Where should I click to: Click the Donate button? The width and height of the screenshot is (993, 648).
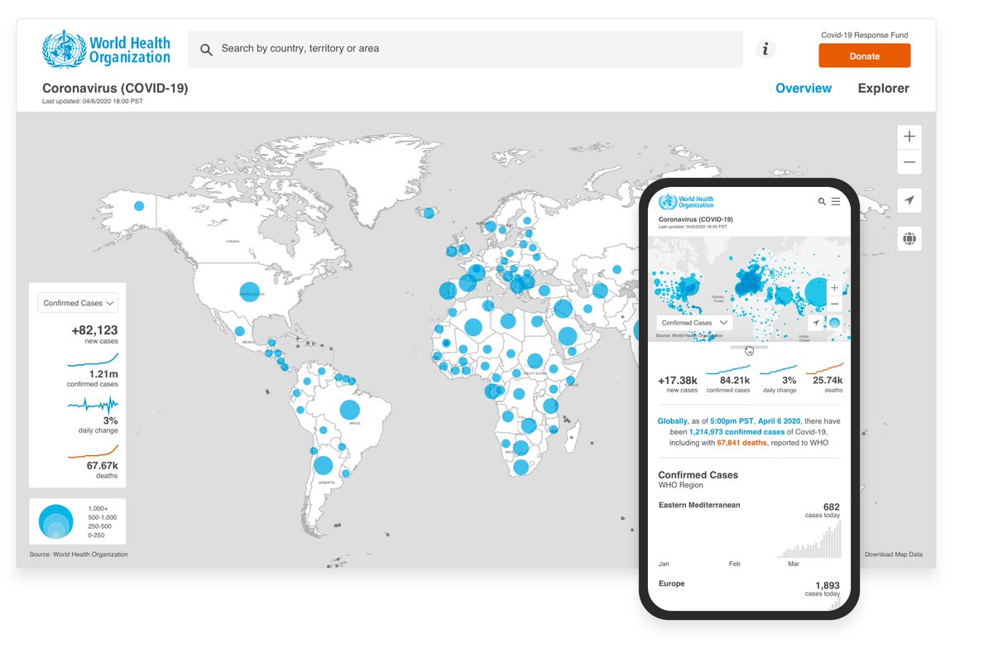pyautogui.click(x=864, y=55)
